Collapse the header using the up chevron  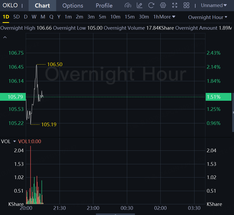[5, 37]
